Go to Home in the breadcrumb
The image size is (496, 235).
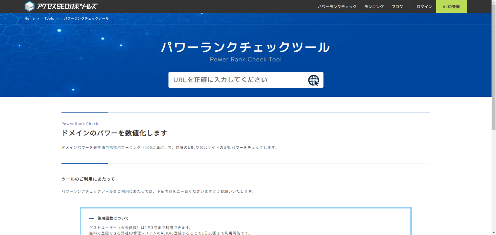click(29, 18)
